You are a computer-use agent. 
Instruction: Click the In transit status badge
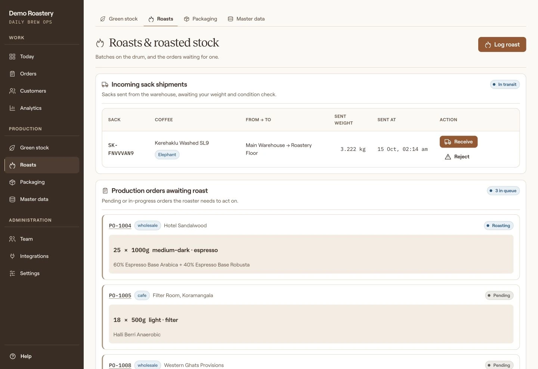tap(505, 85)
